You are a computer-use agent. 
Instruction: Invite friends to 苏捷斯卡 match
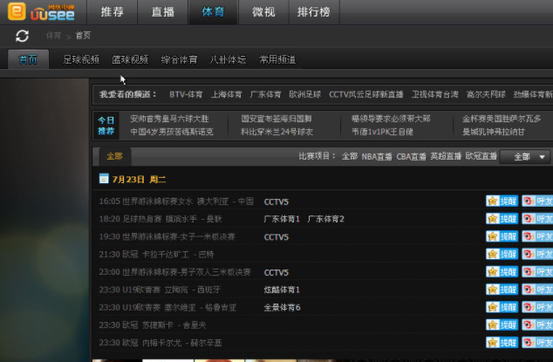point(537,324)
